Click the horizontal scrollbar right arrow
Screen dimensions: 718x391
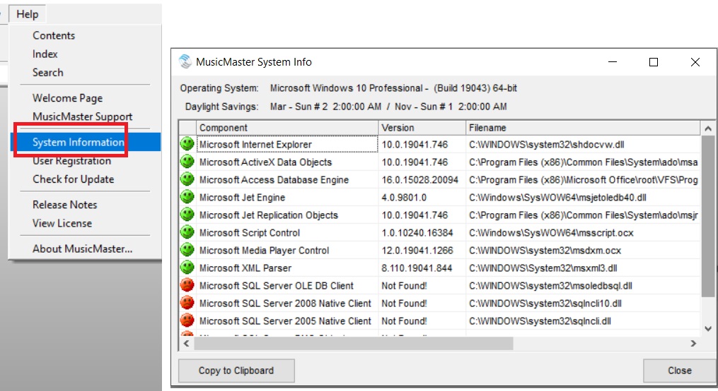pos(693,343)
